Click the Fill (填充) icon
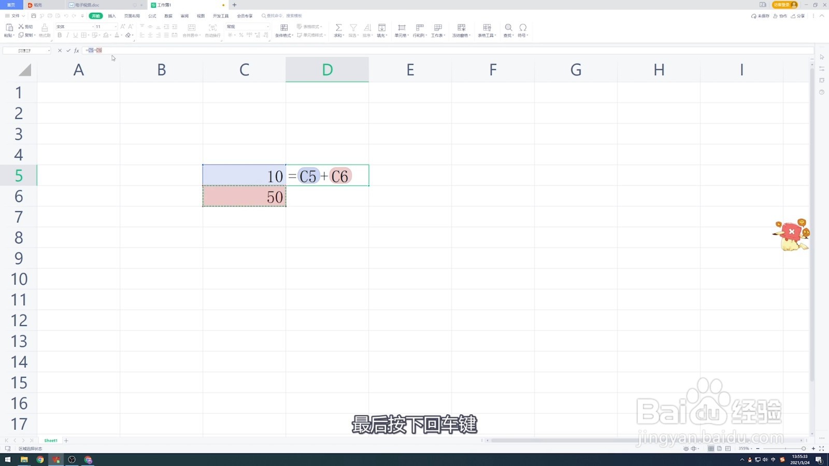Image resolution: width=829 pixels, height=466 pixels. click(382, 27)
